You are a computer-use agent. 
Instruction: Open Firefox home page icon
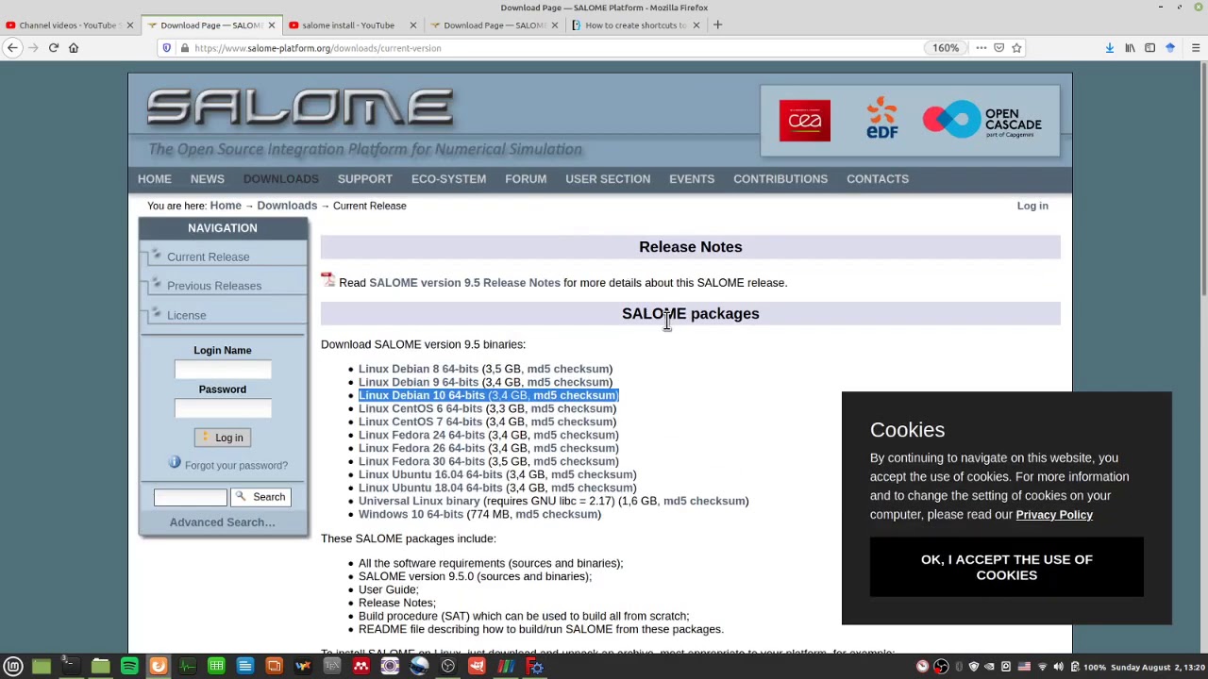coord(74,48)
